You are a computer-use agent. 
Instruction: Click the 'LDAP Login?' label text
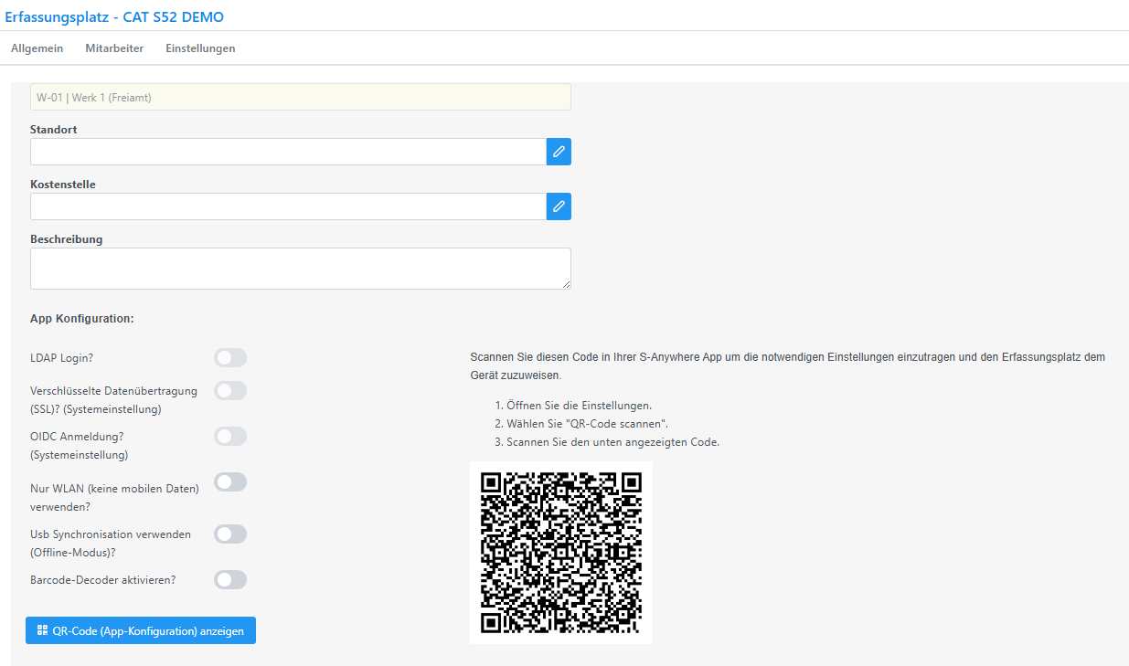click(61, 358)
